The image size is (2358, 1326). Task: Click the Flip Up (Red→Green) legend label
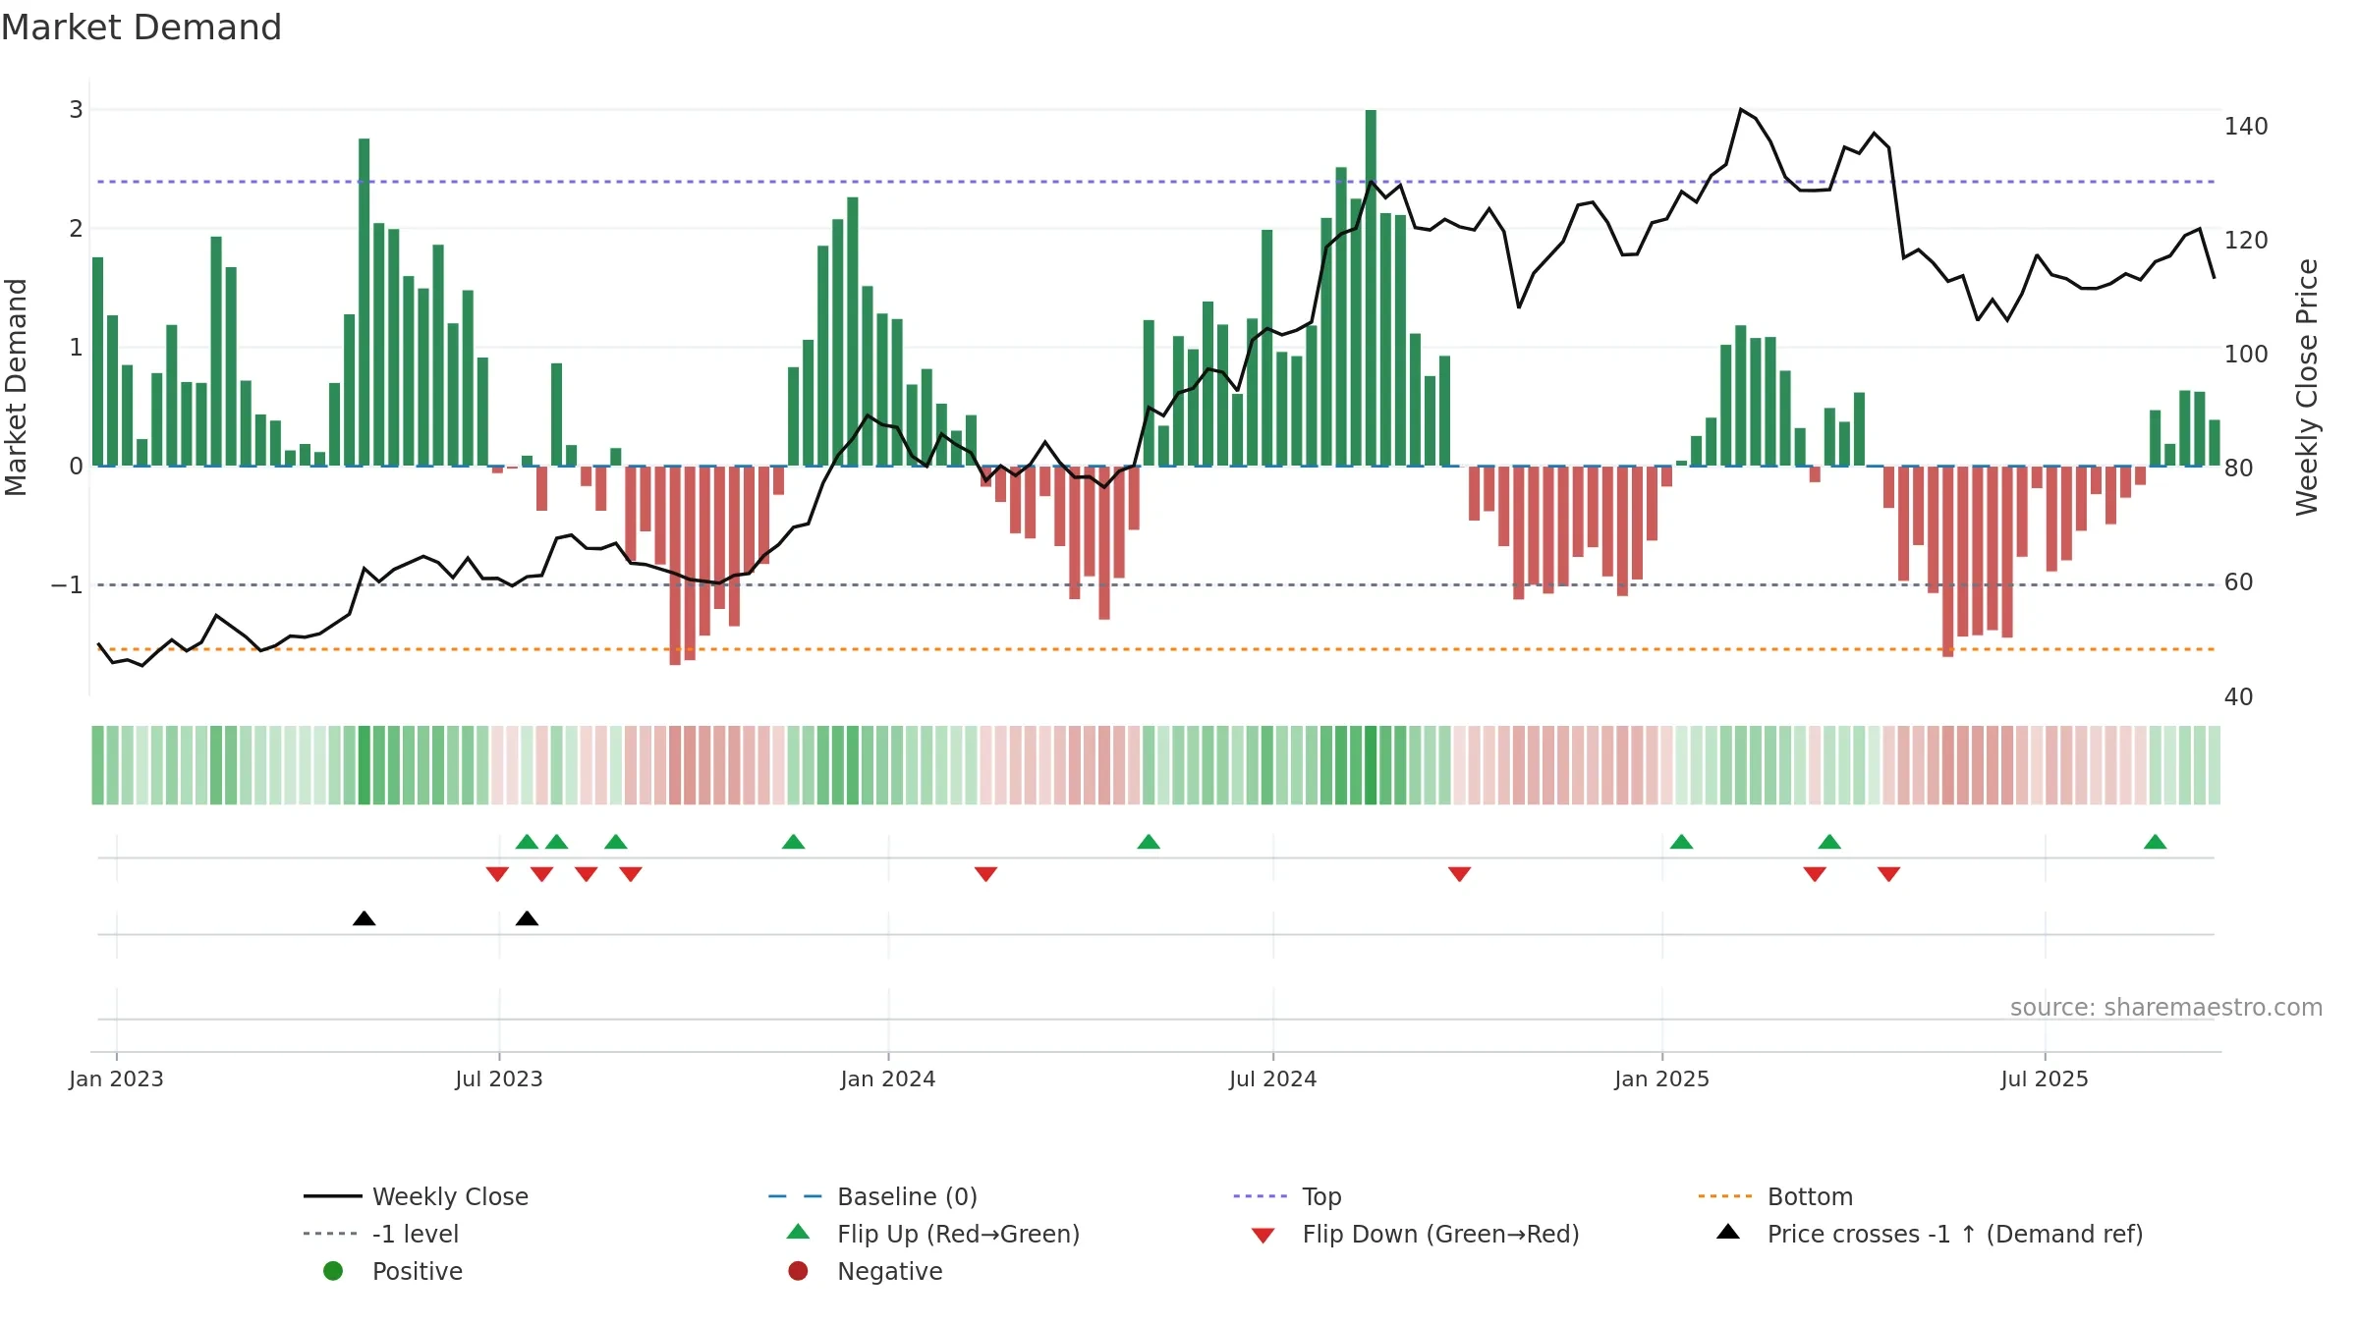(958, 1234)
